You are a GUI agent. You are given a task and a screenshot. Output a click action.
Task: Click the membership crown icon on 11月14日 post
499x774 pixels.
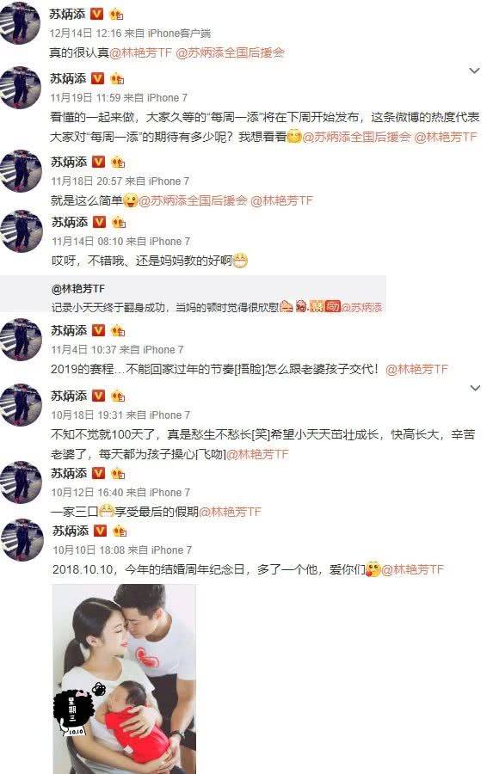click(119, 222)
